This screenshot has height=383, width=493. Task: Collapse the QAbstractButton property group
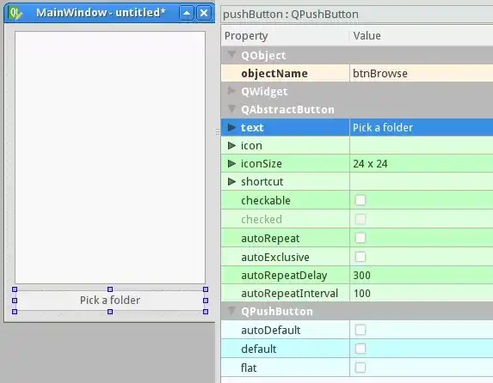(231, 109)
